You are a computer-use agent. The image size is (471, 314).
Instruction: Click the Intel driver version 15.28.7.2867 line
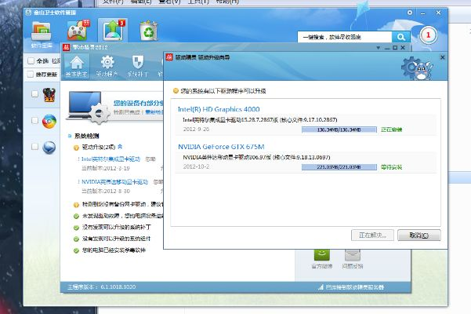260,119
